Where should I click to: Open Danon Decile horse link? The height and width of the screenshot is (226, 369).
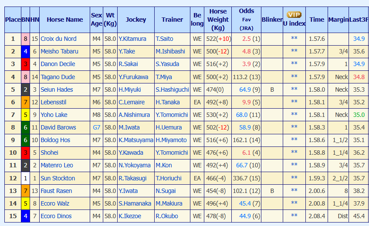(58, 64)
